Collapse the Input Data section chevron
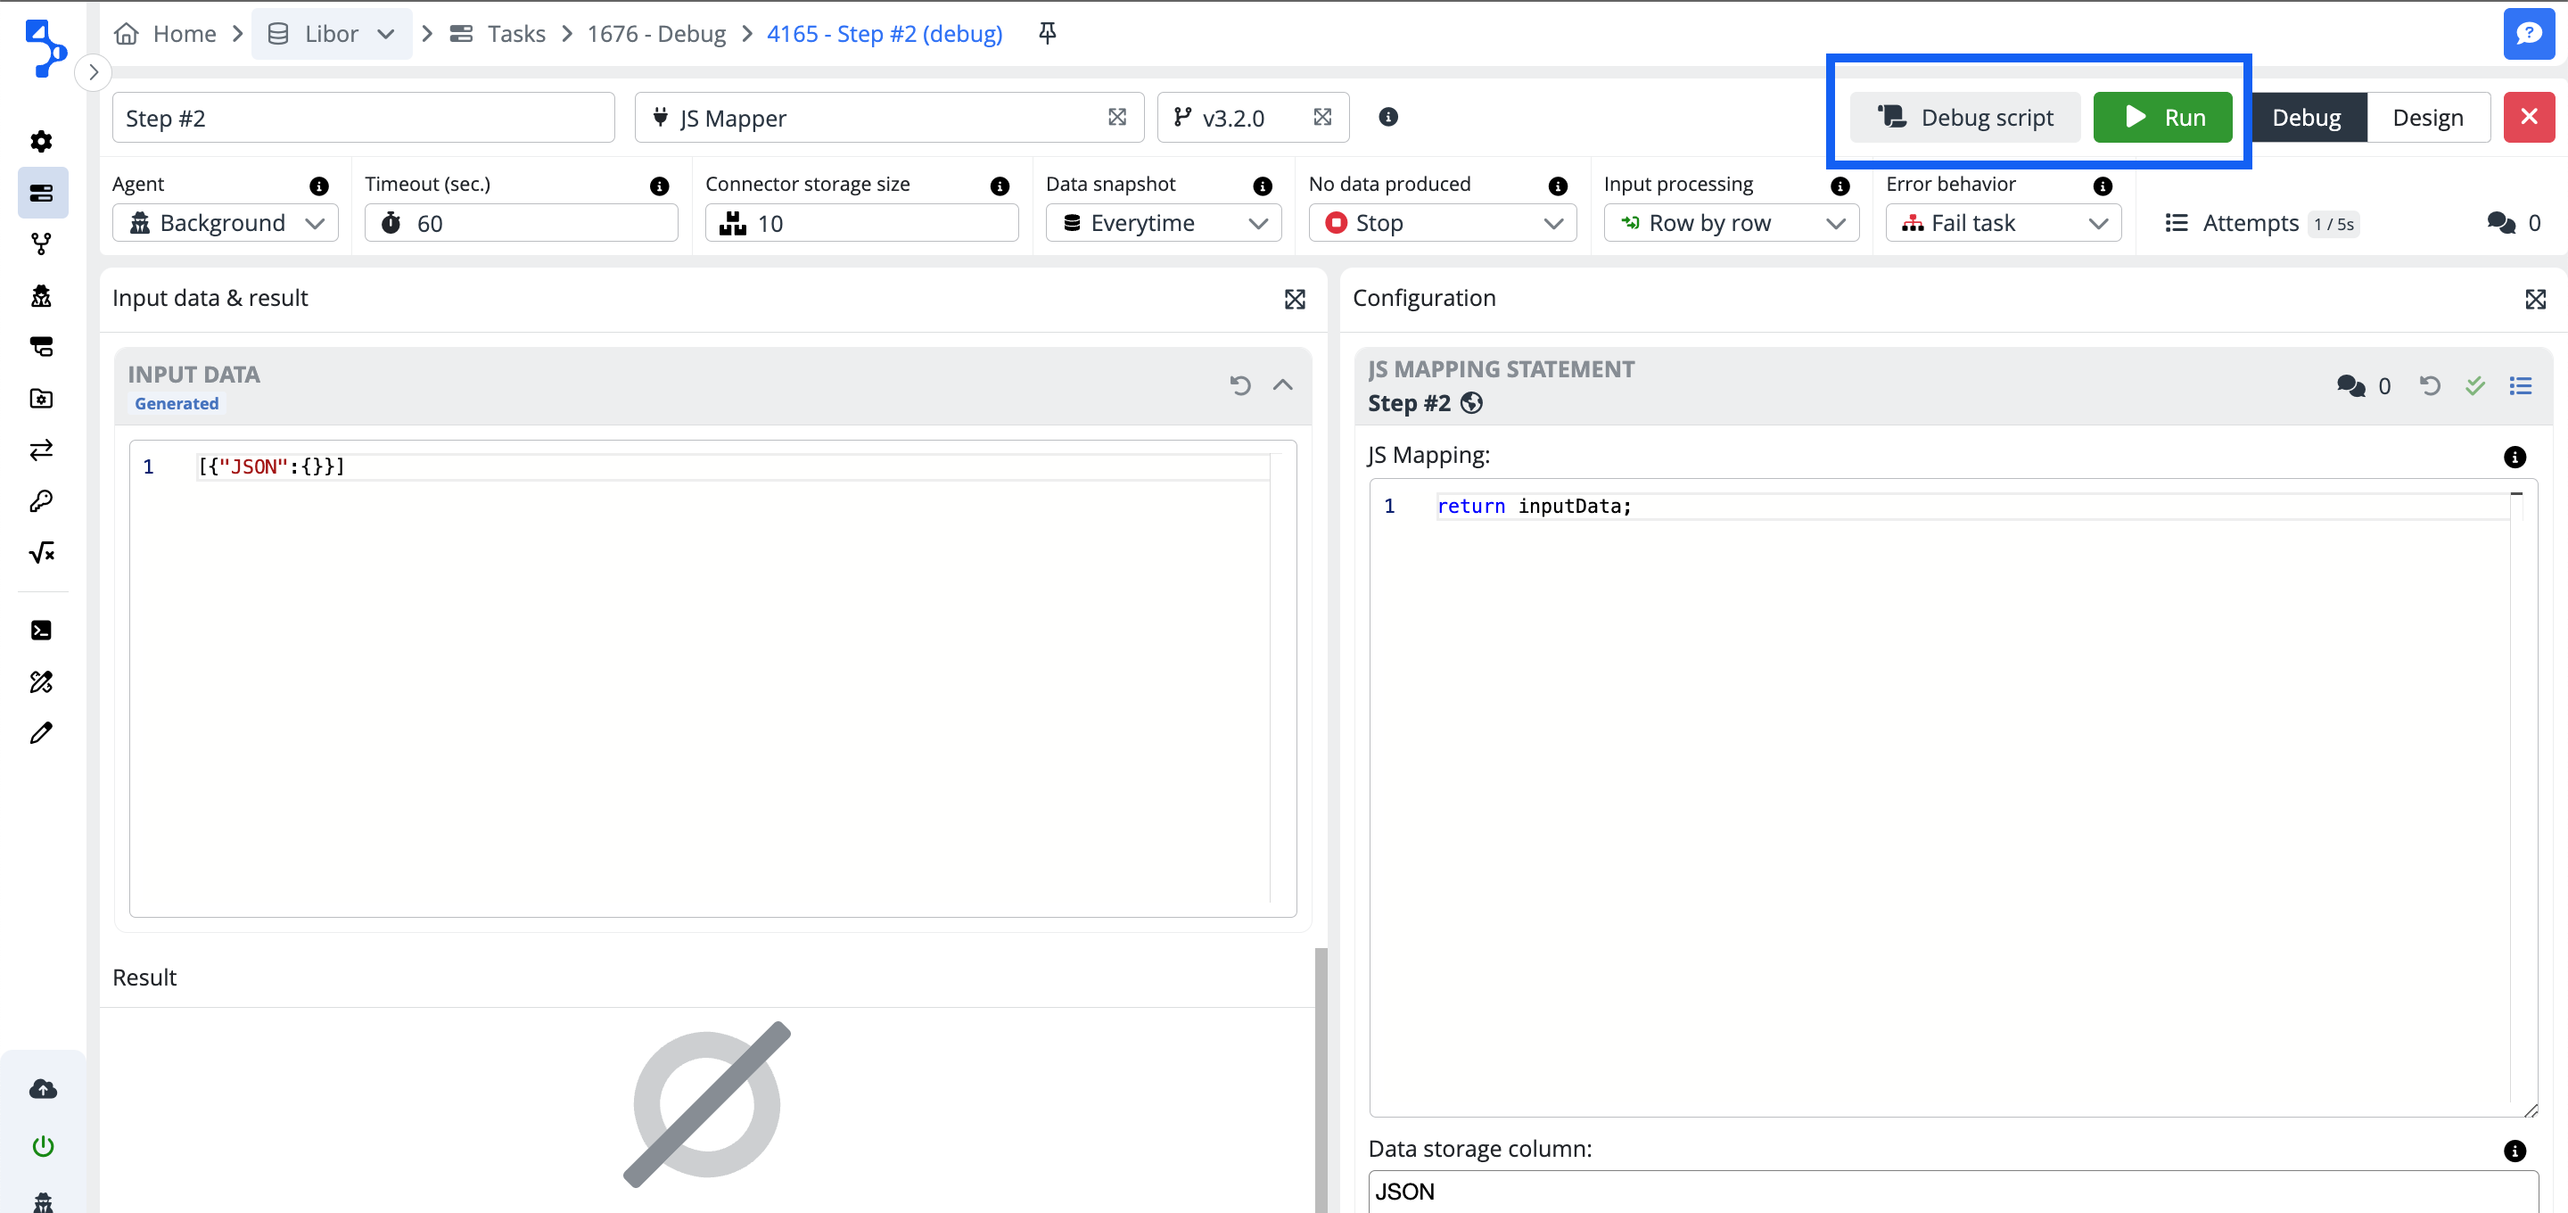The image size is (2568, 1213). coord(1282,385)
